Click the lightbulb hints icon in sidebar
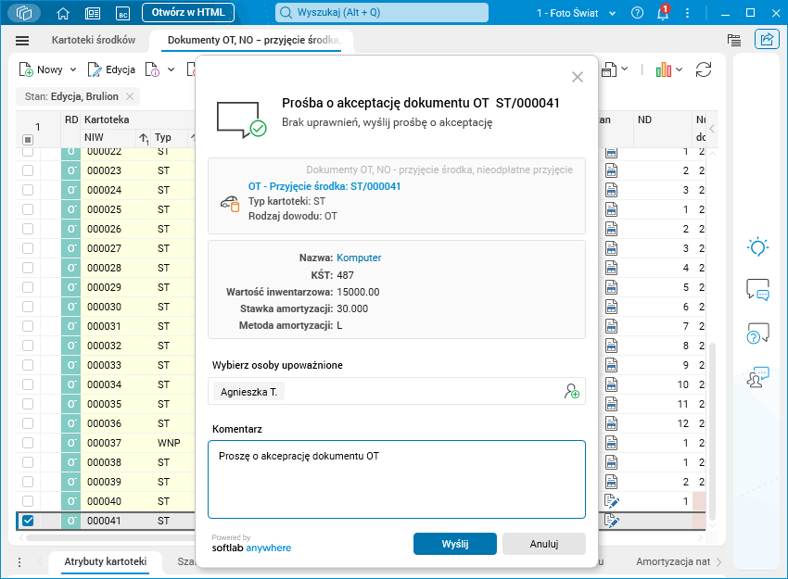 pos(757,246)
